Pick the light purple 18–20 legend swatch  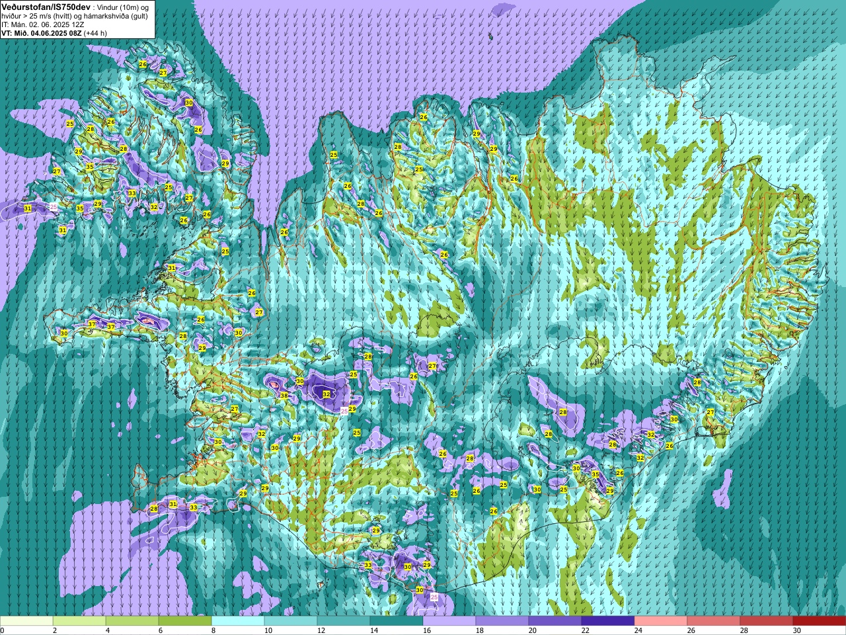pos(502,621)
